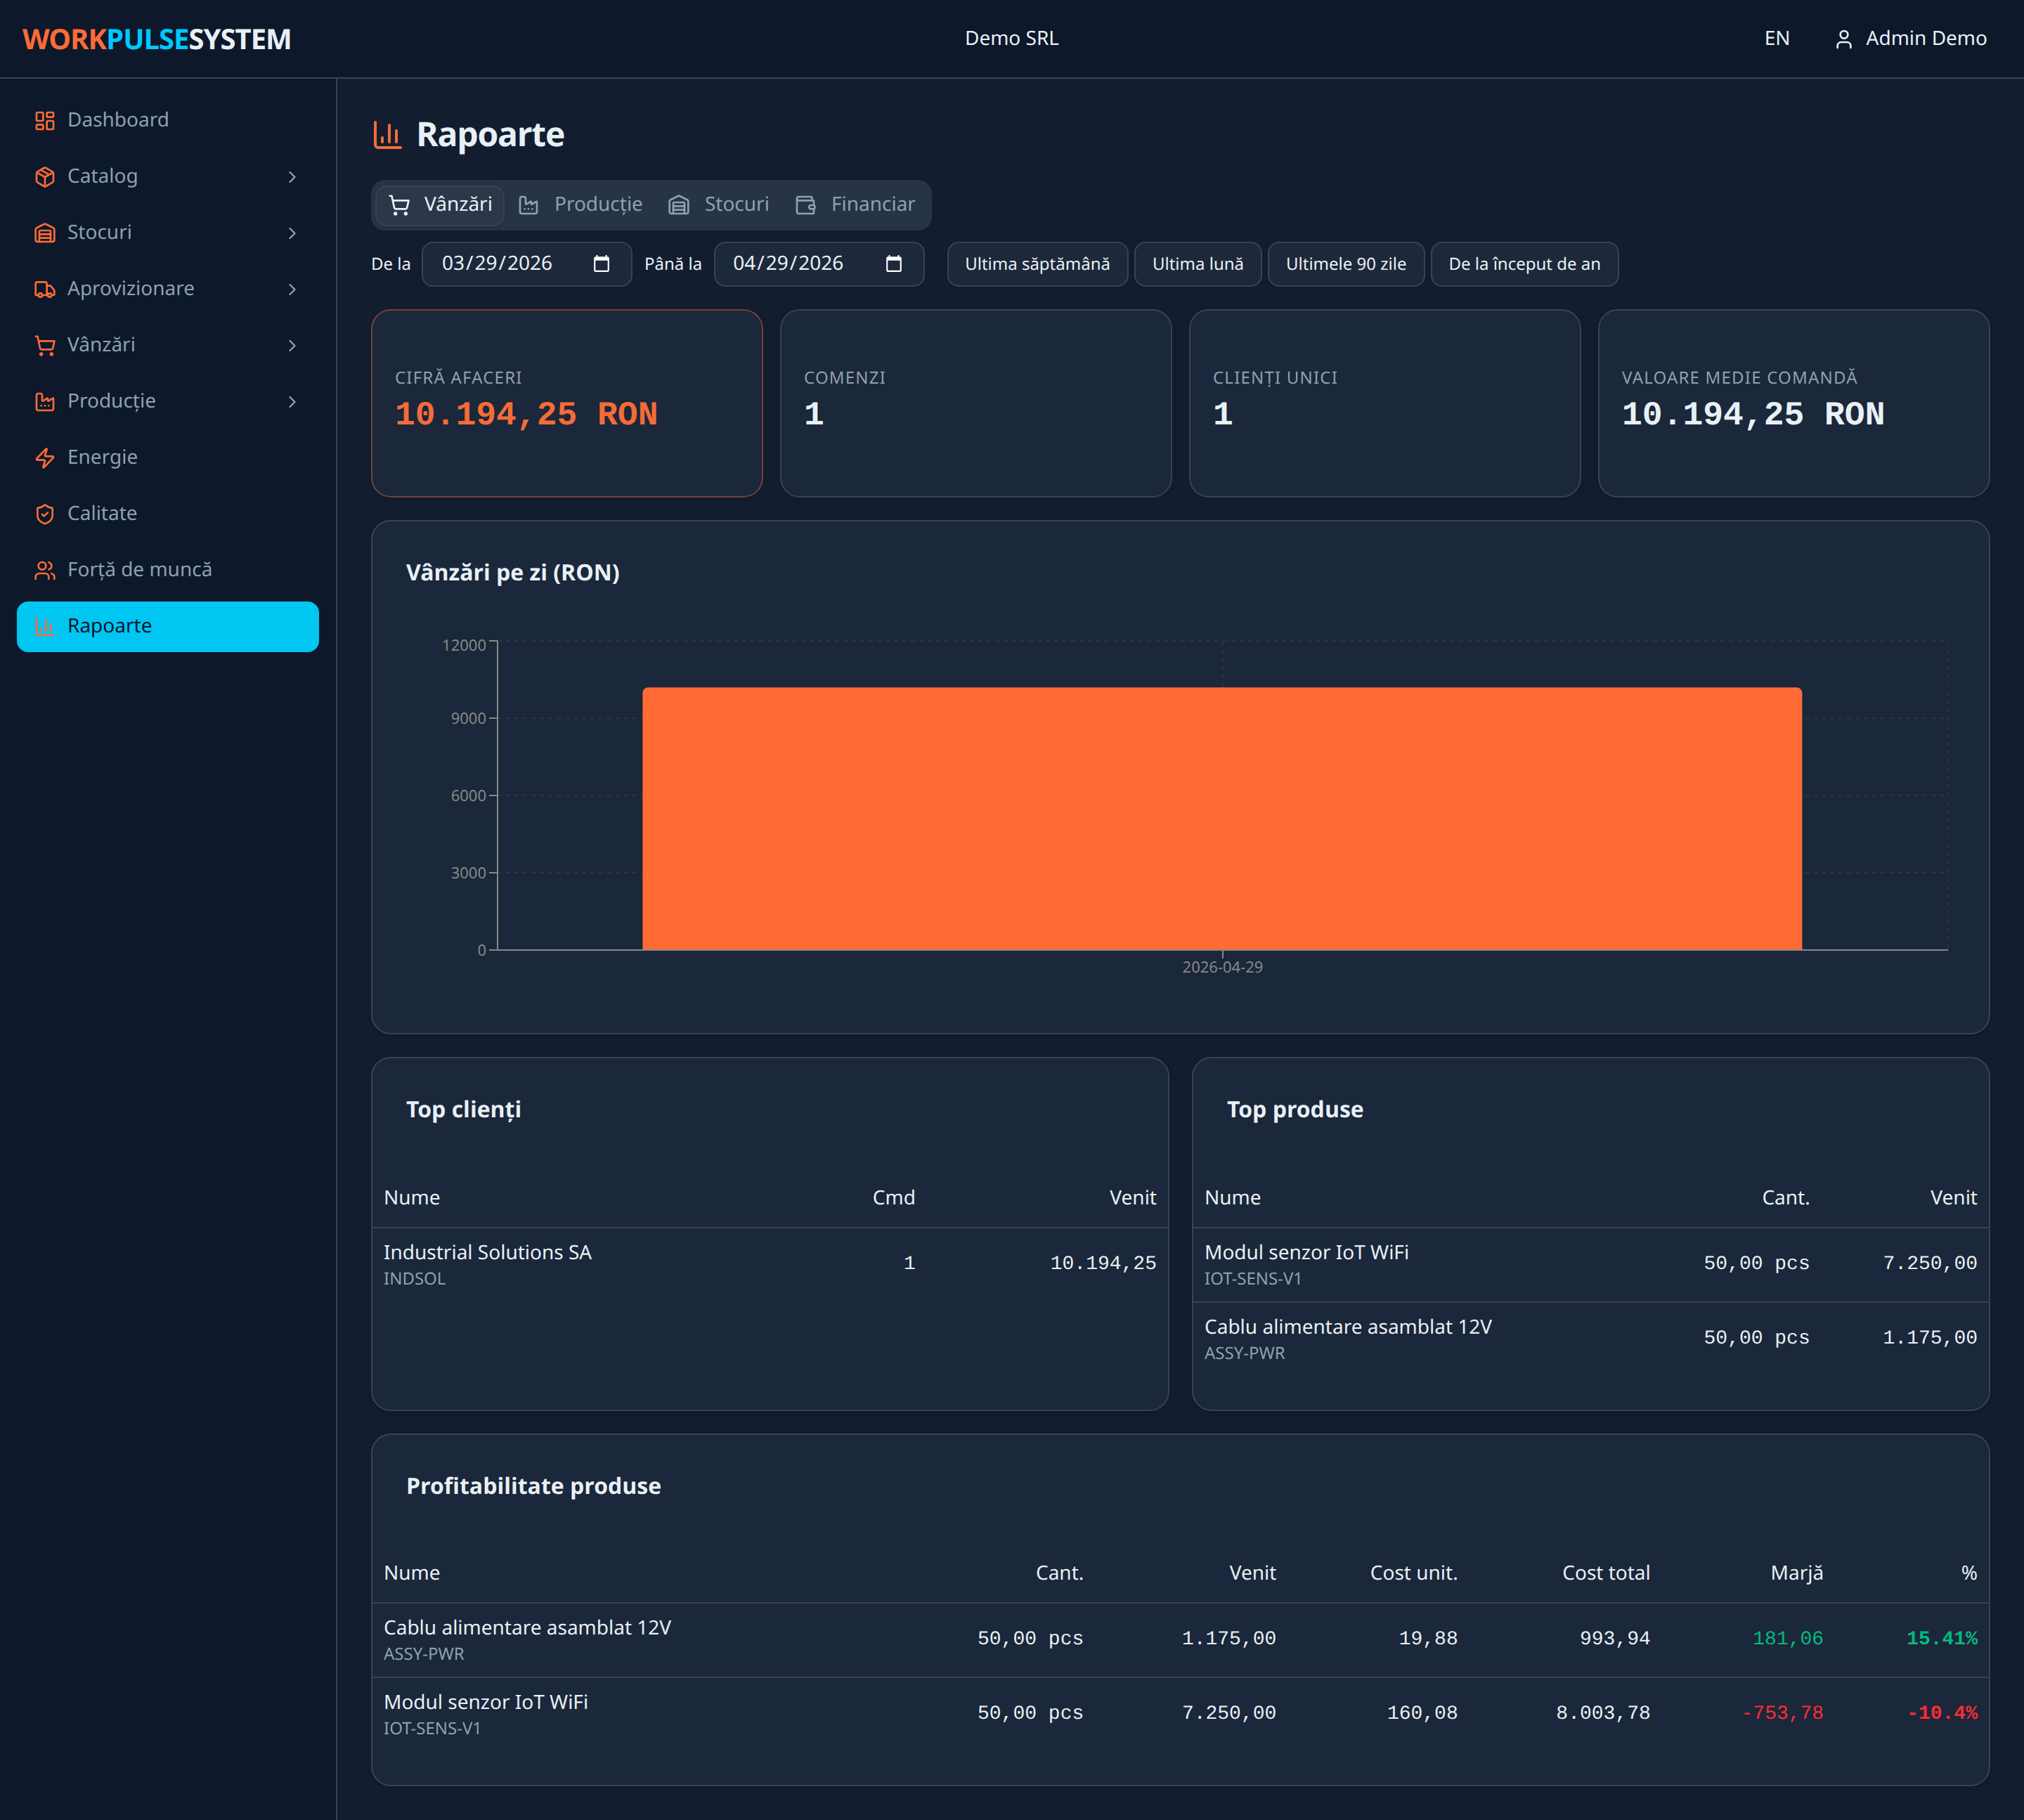This screenshot has height=1820, width=2024.
Task: Expand the Vânzări submenu chevron
Action: (x=292, y=345)
